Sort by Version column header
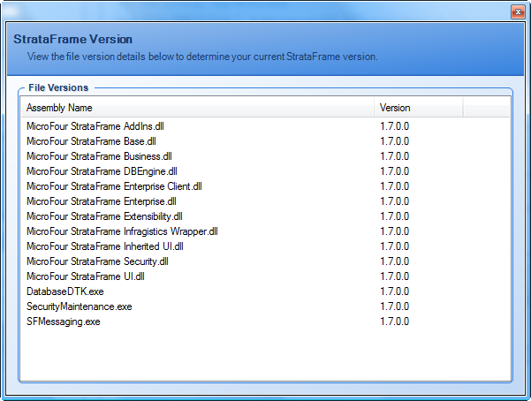 [x=418, y=108]
